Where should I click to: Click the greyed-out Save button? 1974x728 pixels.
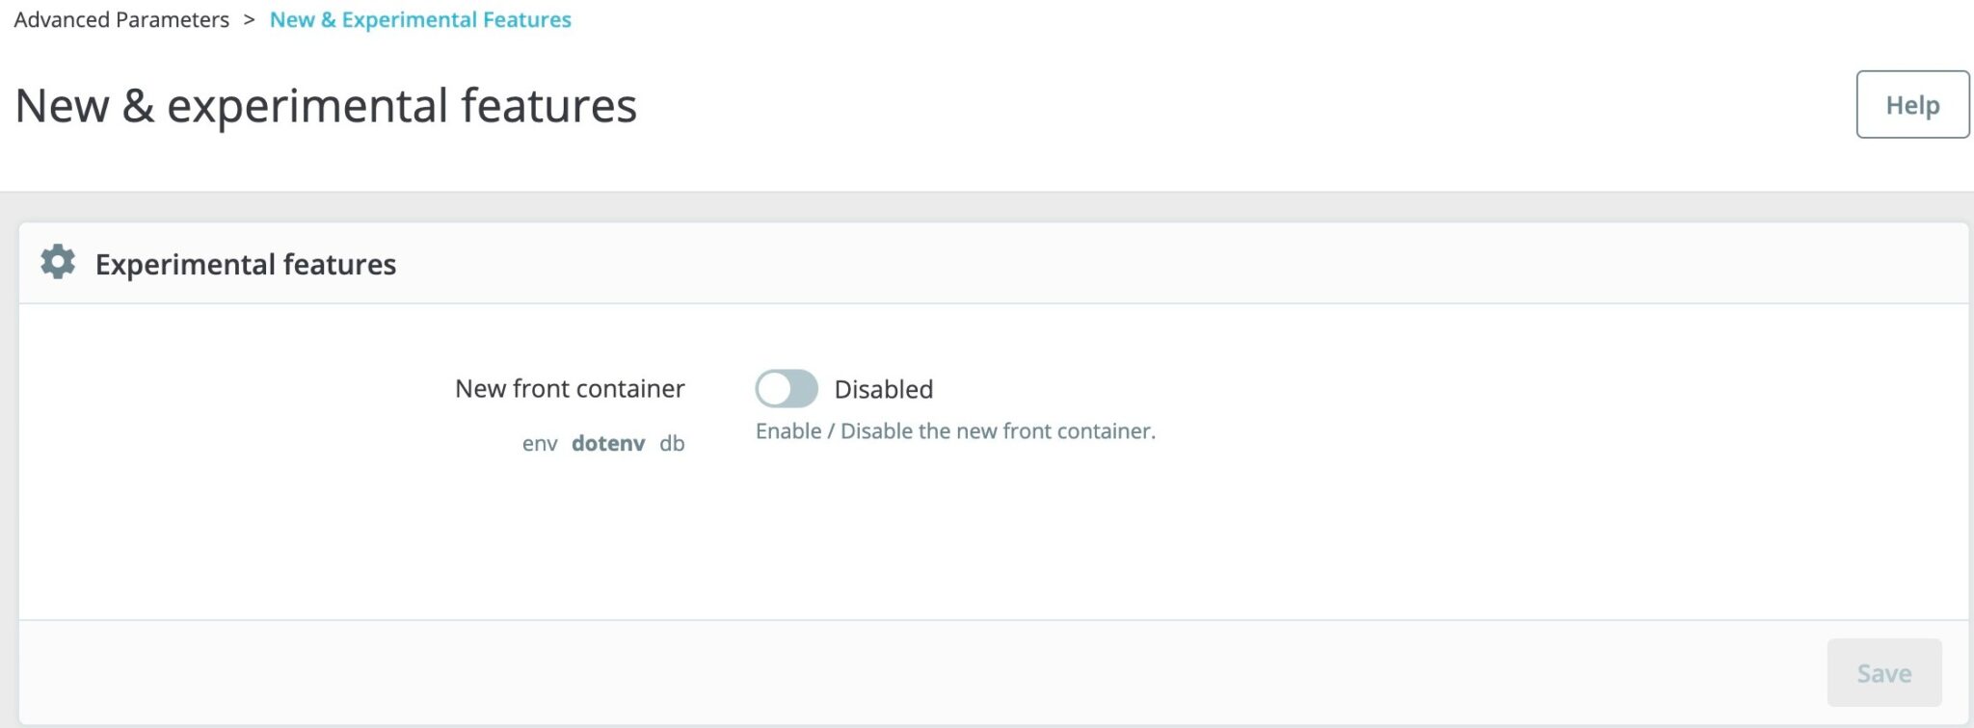(x=1884, y=672)
